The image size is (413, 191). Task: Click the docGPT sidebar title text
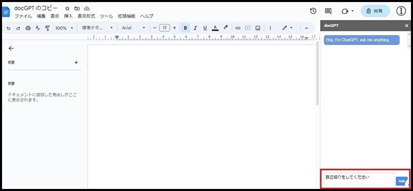331,25
